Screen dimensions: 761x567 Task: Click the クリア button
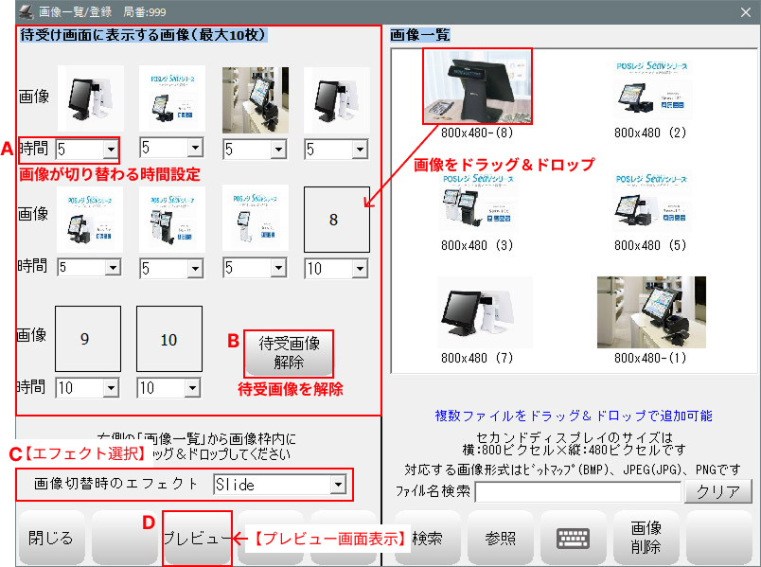coord(718,491)
